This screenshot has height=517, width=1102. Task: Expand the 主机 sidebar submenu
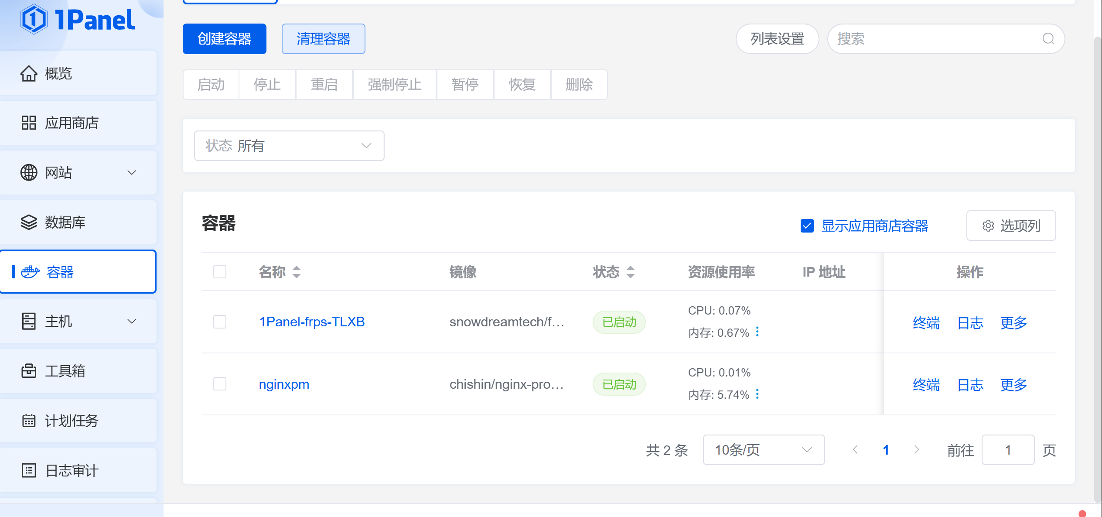pos(131,322)
